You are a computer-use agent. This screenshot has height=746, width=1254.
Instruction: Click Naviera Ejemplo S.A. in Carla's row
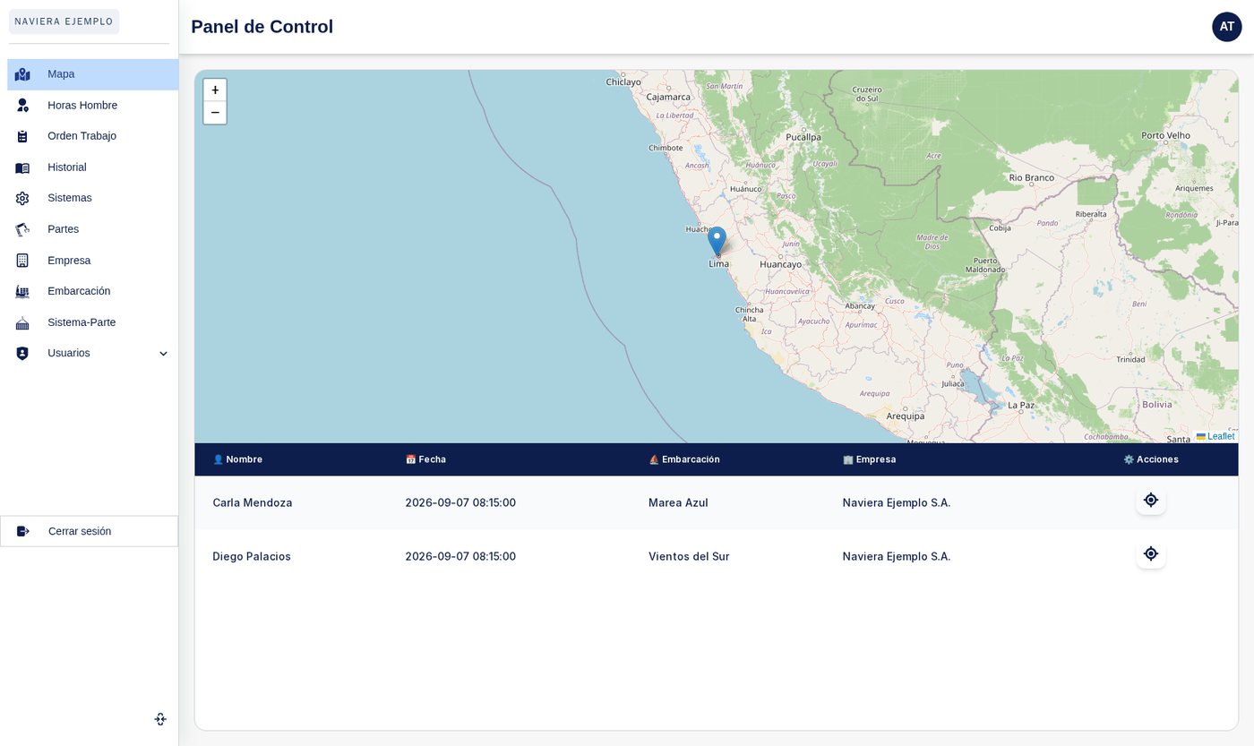tap(897, 502)
